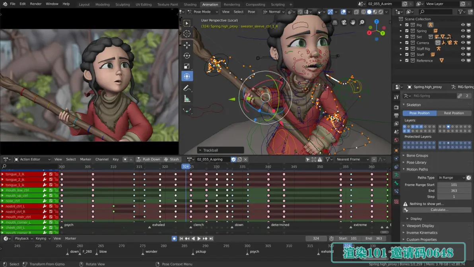Screen dimensions: 474x267
Task: Select solid viewport shading mode
Action: point(369,12)
